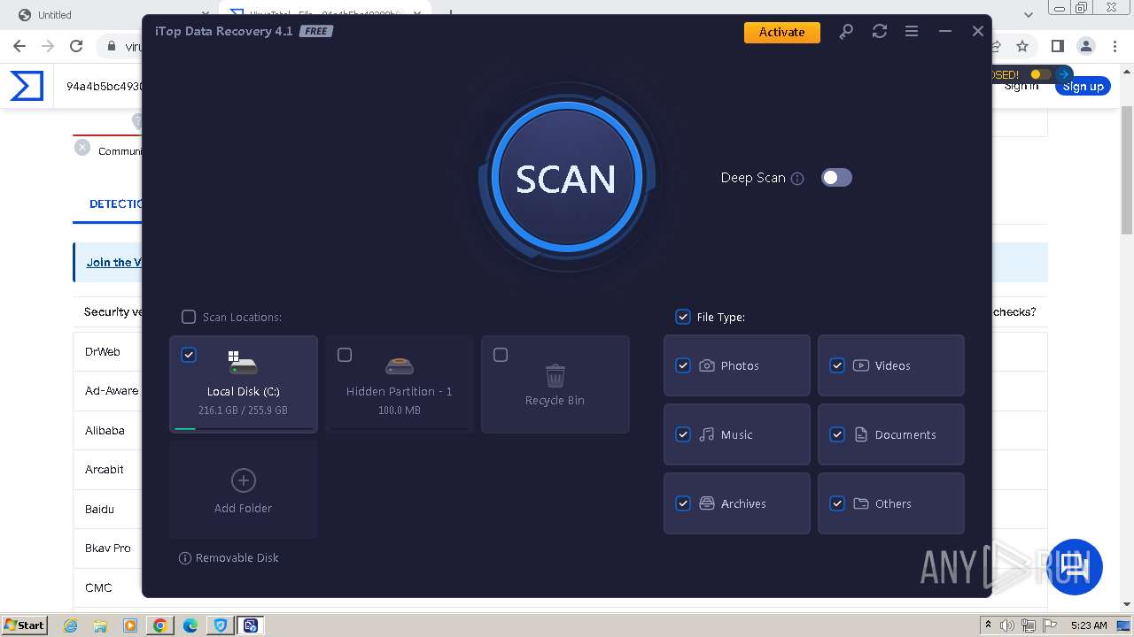This screenshot has height=637, width=1134.
Task: Tick the Scan Locations select-all checkbox
Action: [x=189, y=317]
